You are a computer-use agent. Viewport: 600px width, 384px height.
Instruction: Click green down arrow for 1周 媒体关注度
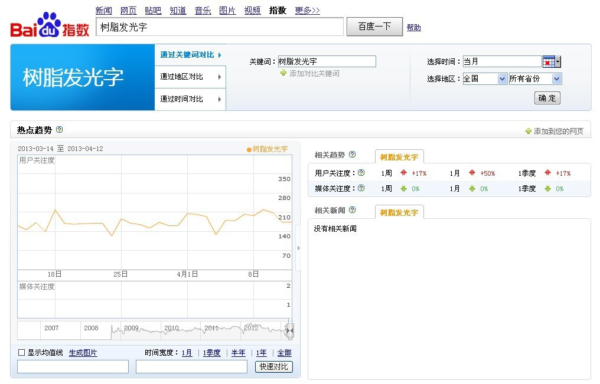tap(403, 188)
